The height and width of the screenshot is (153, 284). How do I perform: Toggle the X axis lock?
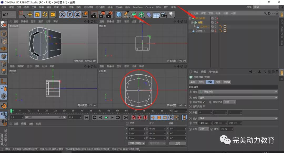coord(62,14)
